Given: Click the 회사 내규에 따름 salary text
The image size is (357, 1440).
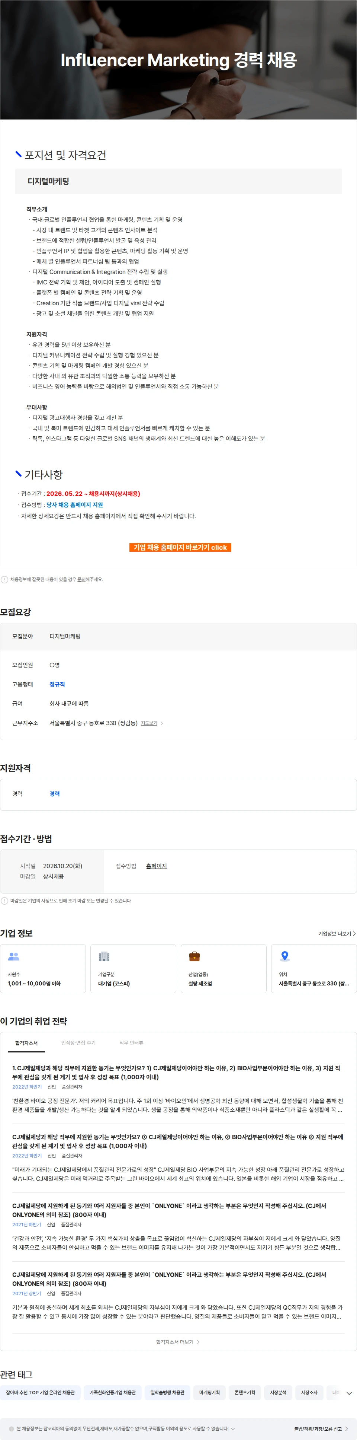Looking at the screenshot, I should [x=69, y=704].
